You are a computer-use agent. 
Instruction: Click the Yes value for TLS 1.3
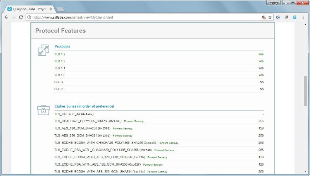pos(261,54)
